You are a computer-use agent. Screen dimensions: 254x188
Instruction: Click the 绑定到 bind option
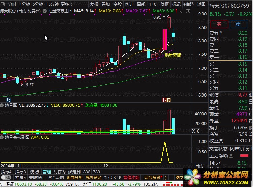click(74, 172)
